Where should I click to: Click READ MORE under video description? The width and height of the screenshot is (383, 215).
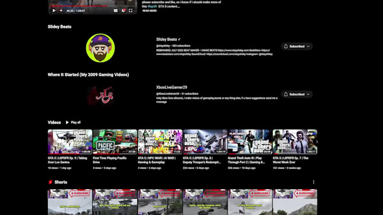(149, 11)
